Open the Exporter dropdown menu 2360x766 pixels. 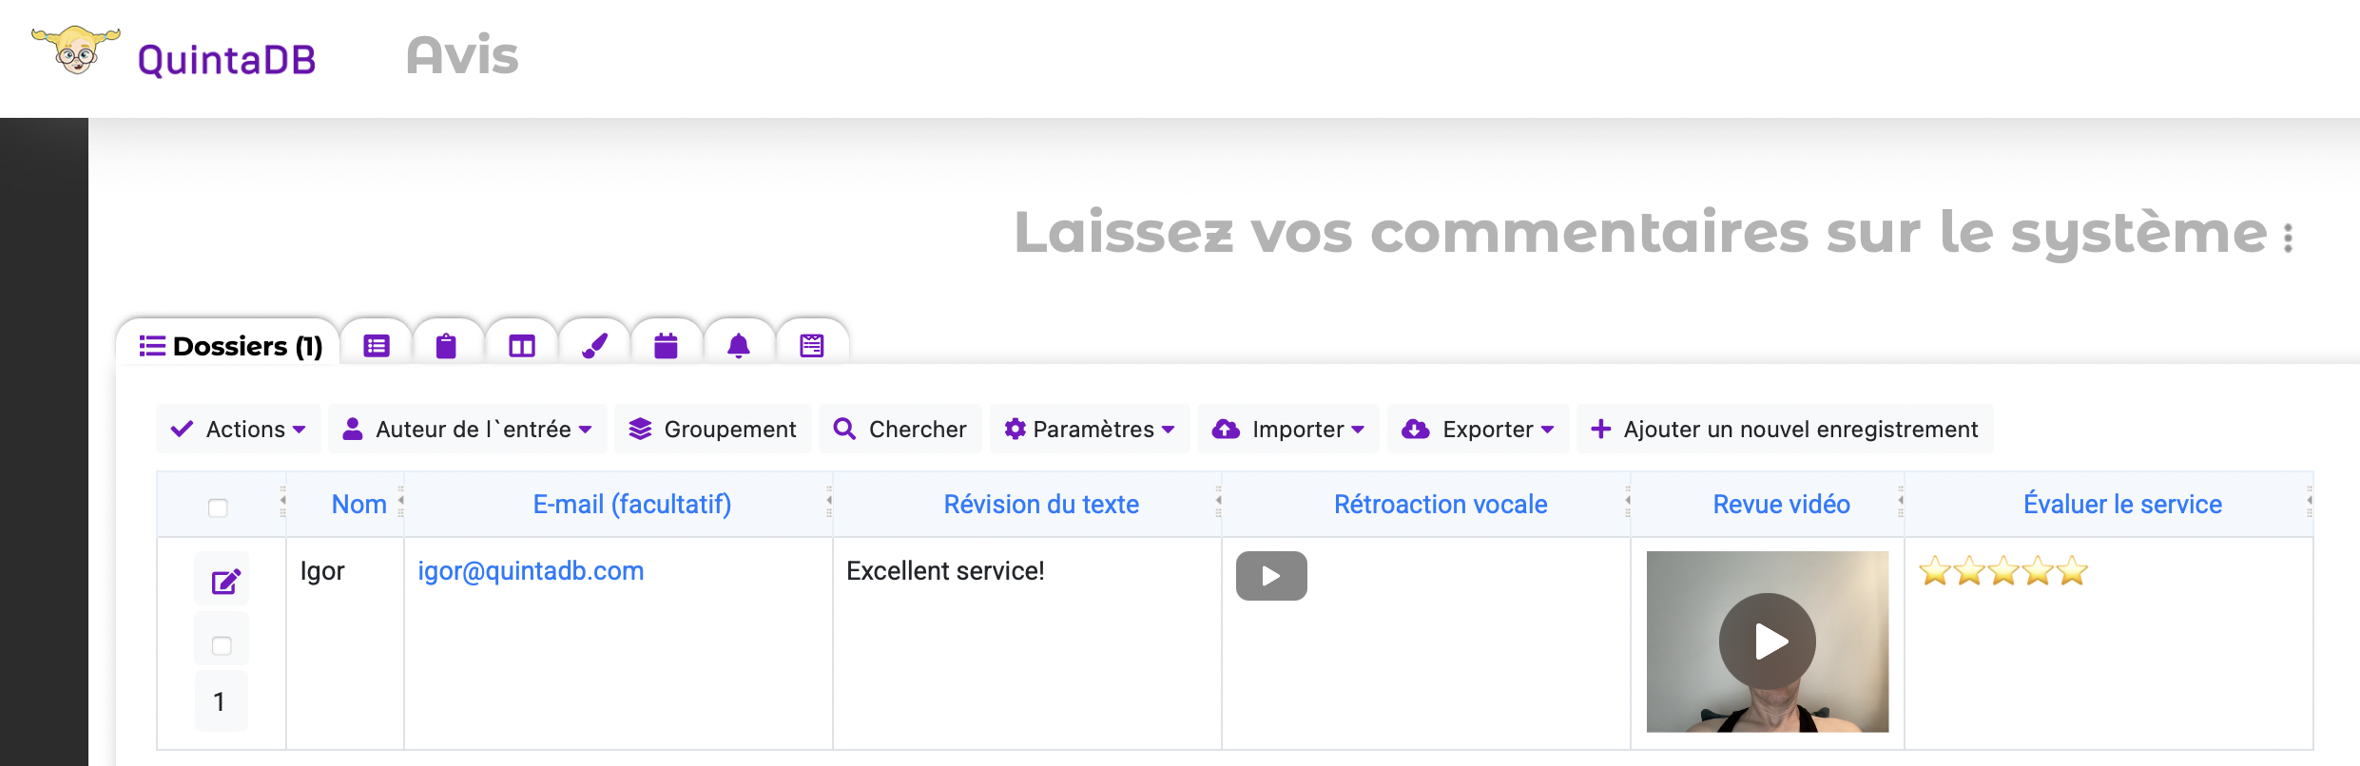(x=1479, y=430)
